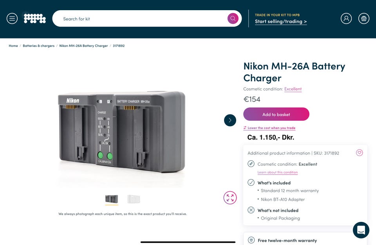This screenshot has height=245, width=376.
Task: Show next product image arrow
Action: pos(230,120)
